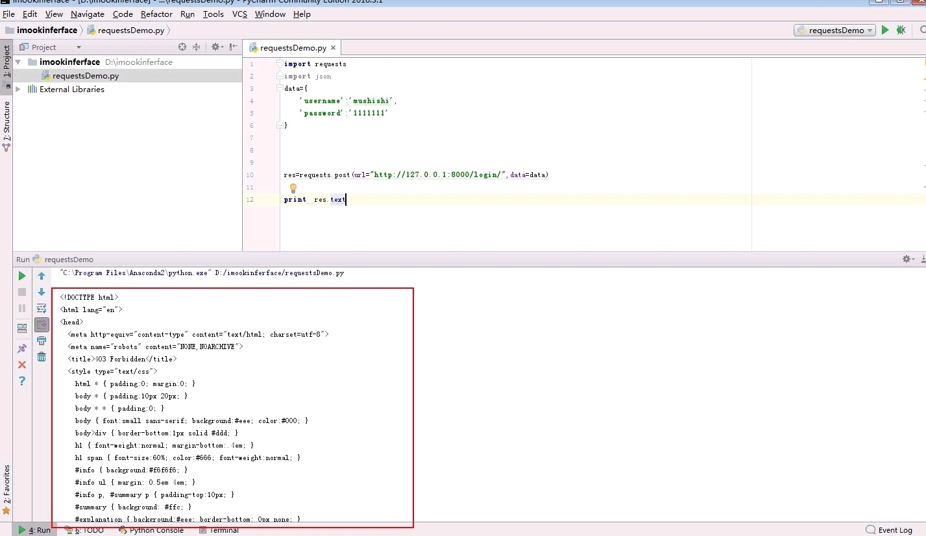Viewport: 926px width, 536px height.
Task: Open the VCS menu
Action: 239,14
